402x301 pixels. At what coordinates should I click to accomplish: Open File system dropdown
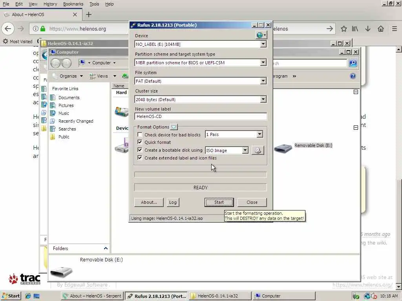(x=263, y=81)
